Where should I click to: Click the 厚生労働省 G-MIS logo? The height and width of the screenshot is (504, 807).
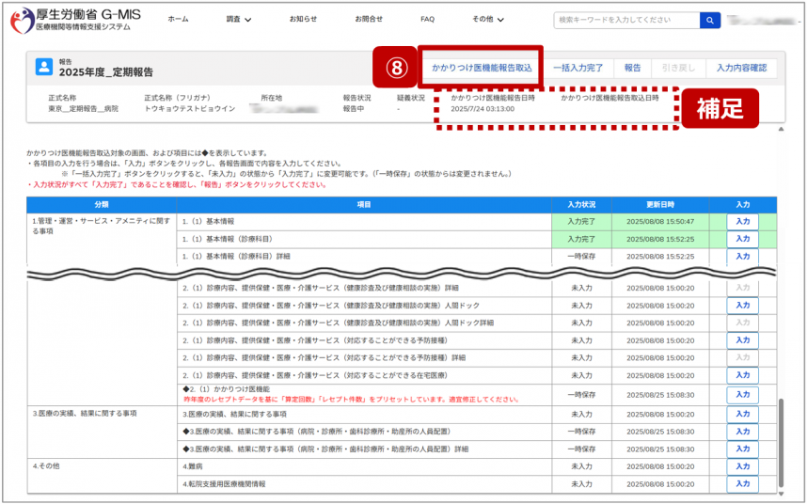[x=75, y=20]
